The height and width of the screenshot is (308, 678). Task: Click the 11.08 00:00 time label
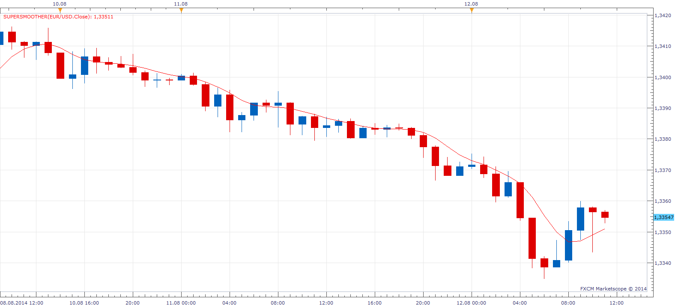(x=181, y=303)
